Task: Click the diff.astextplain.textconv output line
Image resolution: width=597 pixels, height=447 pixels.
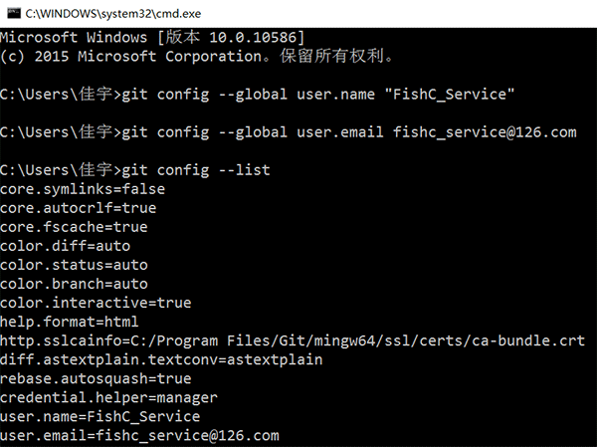Action: (x=161, y=359)
